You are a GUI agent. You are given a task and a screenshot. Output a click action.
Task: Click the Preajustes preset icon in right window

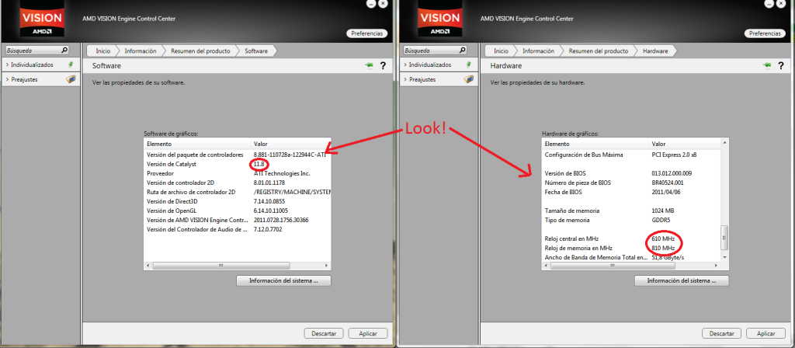coord(470,79)
